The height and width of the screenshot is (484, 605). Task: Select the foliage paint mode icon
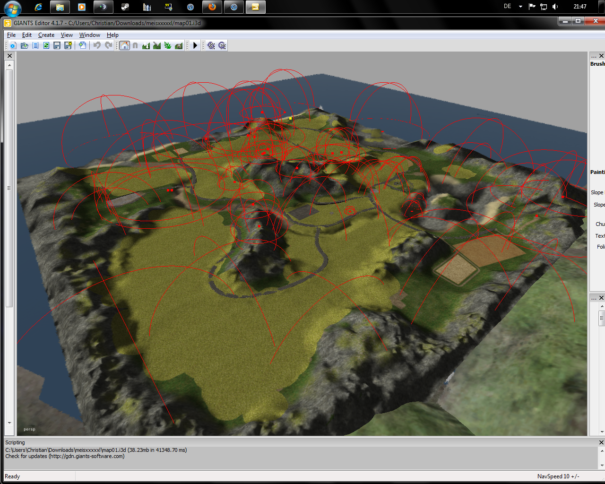point(168,45)
